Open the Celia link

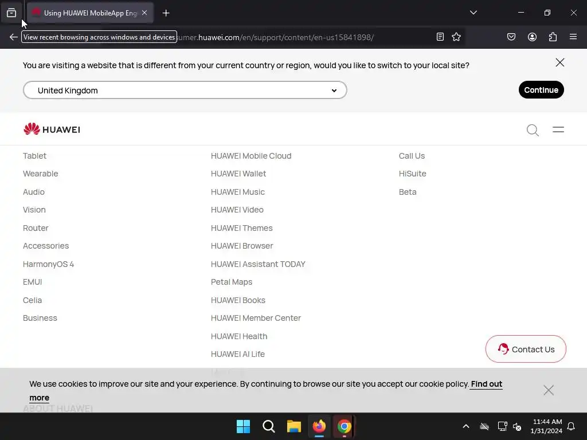click(x=32, y=300)
